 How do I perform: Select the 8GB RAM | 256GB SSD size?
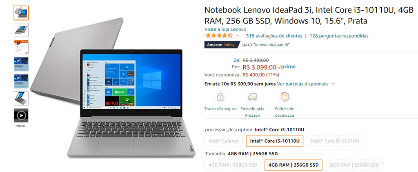coord(354,165)
